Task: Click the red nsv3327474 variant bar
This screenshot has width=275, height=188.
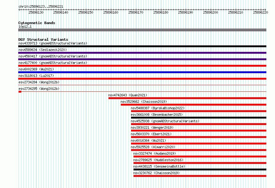Action: coord(200,157)
